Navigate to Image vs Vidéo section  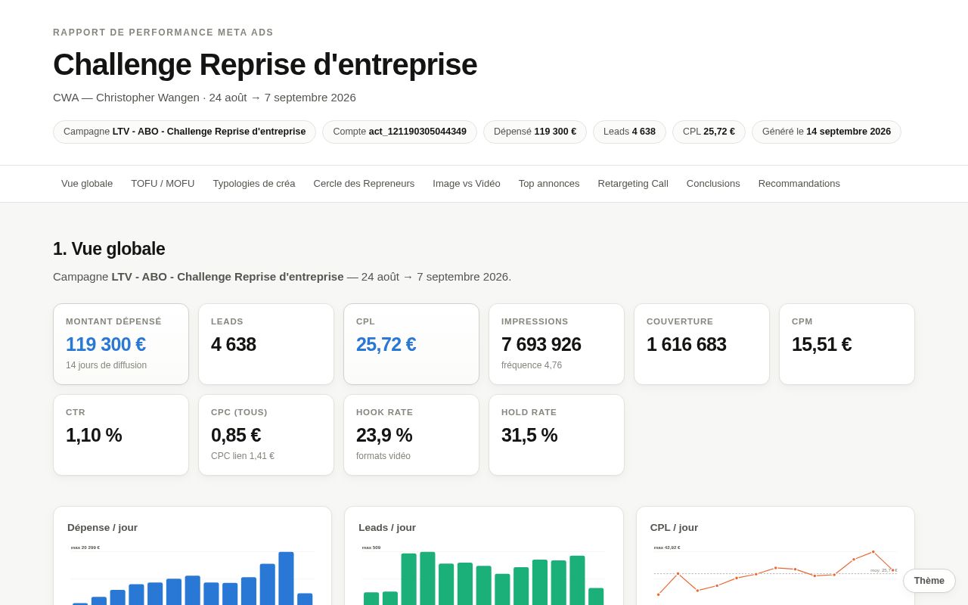tap(467, 184)
